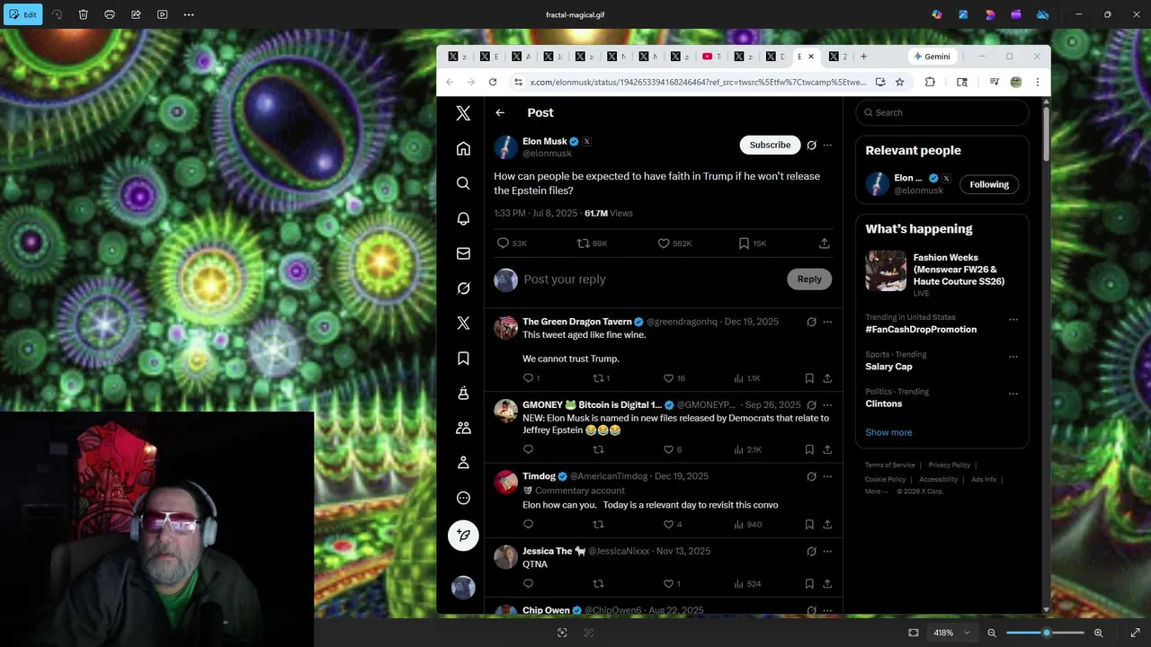Start slideshow from the Photos toolbar

[x=162, y=14]
